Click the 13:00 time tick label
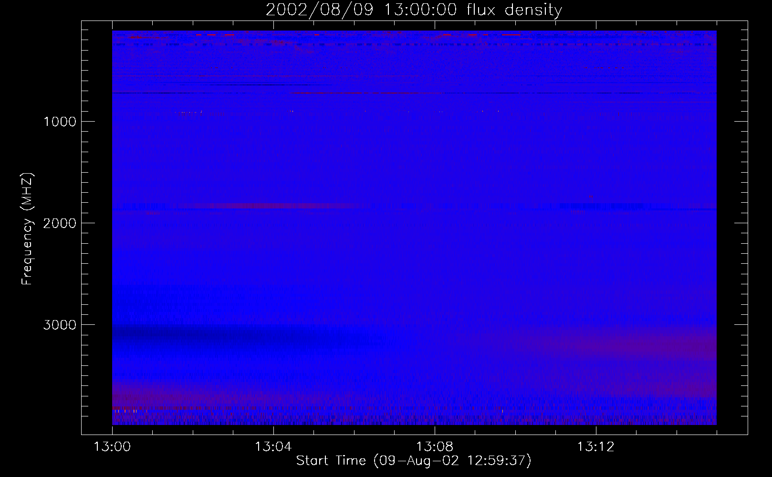Screen dimensions: 772x477 (112, 447)
